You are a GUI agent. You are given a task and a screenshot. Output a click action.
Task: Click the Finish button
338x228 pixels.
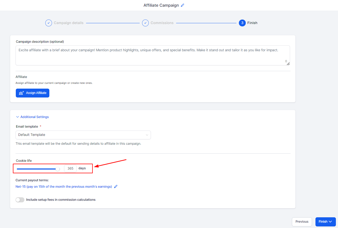[325, 222]
